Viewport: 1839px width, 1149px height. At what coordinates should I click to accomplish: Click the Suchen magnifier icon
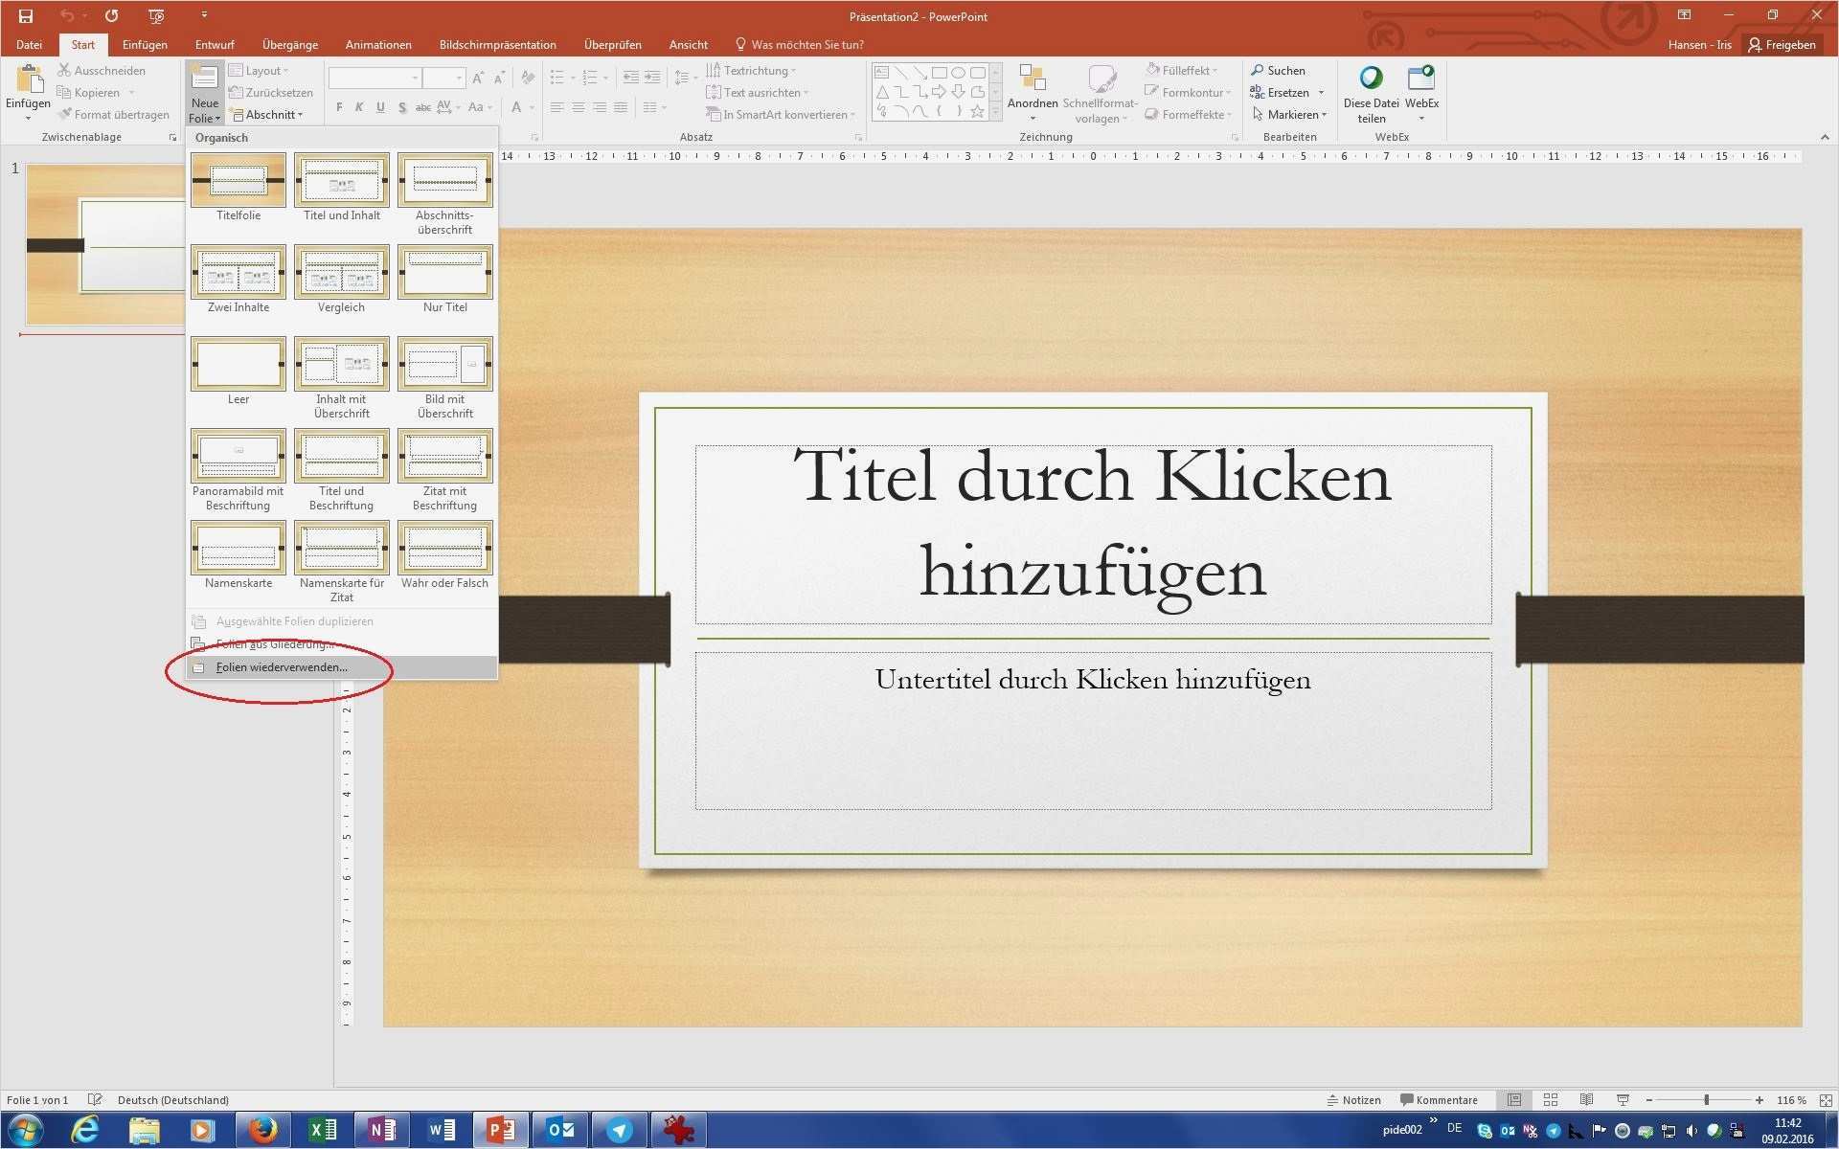coord(1258,69)
